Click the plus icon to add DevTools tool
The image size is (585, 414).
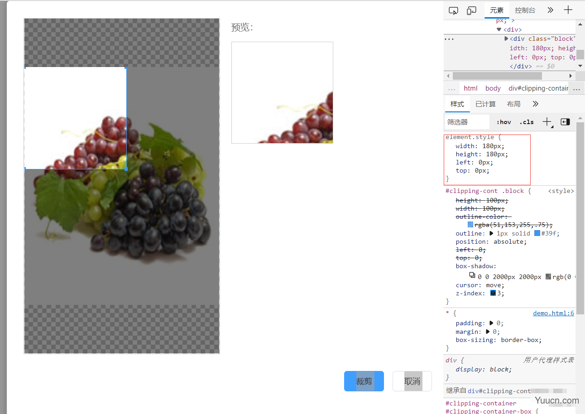pyautogui.click(x=568, y=10)
